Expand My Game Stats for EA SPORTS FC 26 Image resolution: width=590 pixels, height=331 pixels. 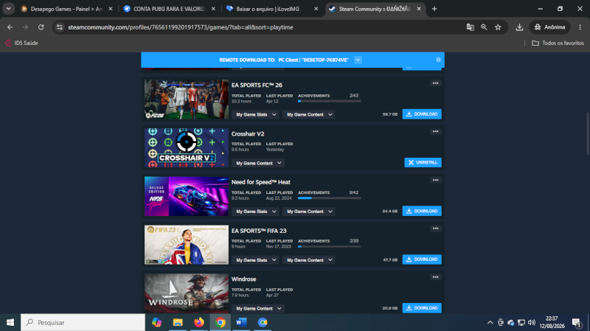[x=255, y=114]
